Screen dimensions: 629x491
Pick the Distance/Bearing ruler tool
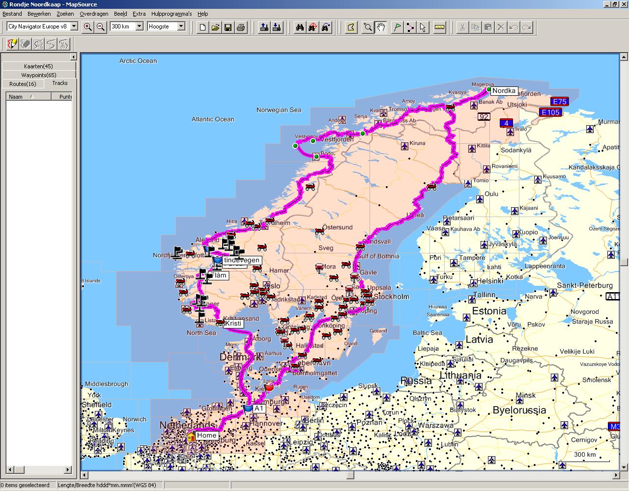point(440,27)
